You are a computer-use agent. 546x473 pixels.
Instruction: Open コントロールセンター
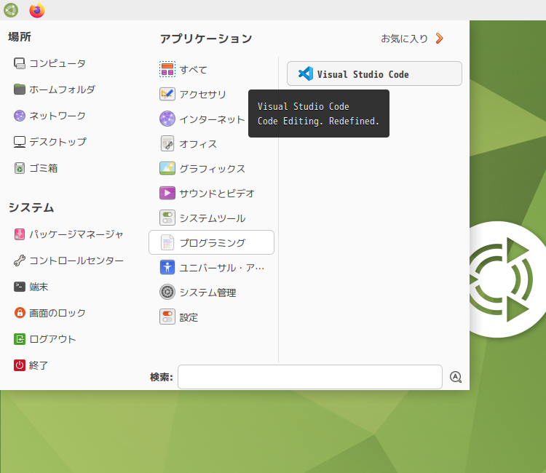[69, 261]
